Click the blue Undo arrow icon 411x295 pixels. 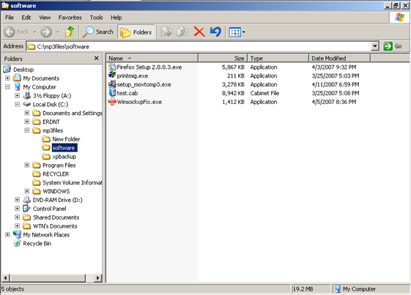[x=215, y=32]
